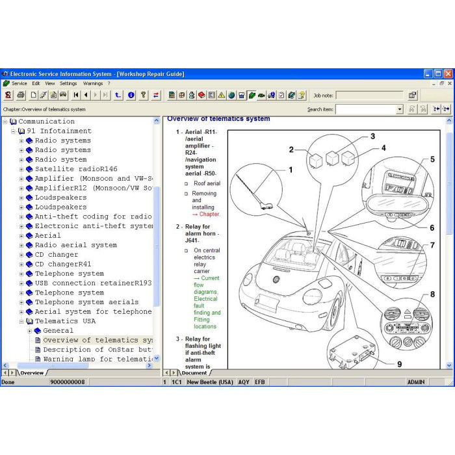The image size is (455, 455).
Task: Open the View menu
Action: [49, 83]
